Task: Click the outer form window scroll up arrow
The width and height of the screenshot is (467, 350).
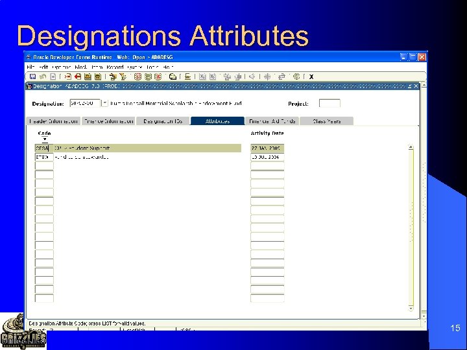Action: pos(424,85)
